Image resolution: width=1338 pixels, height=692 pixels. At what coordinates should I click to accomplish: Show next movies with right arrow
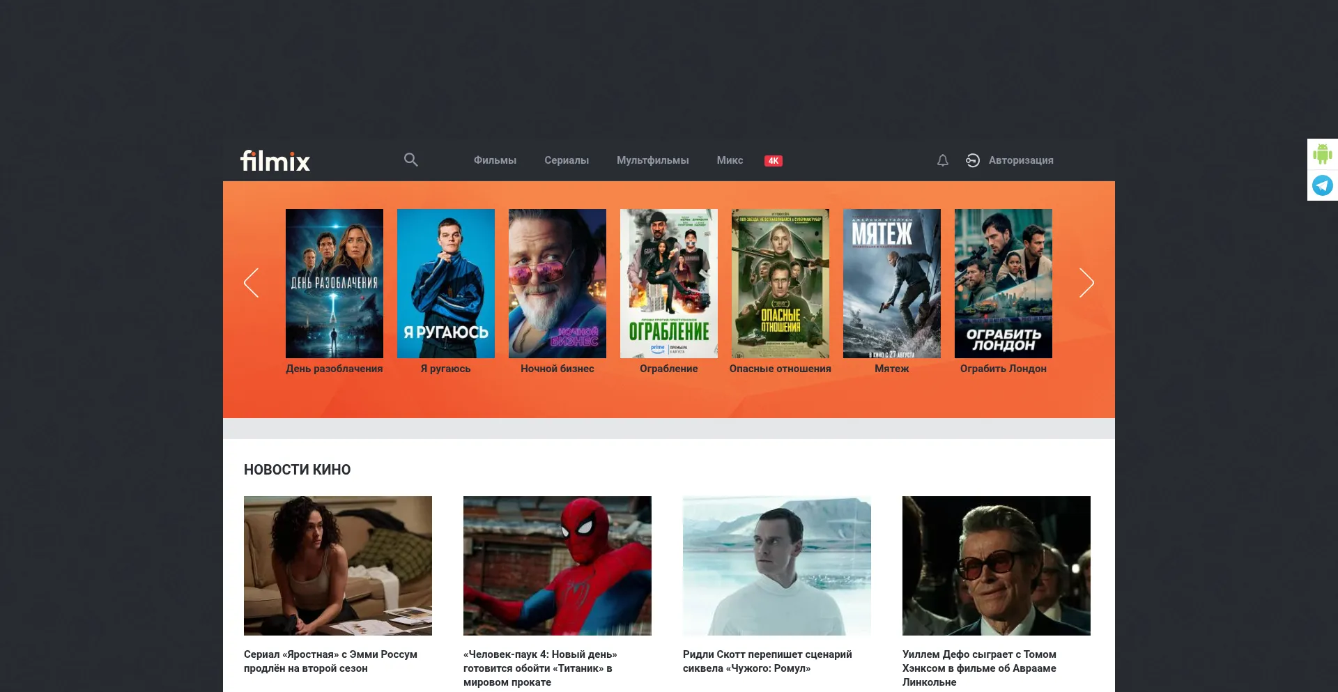tap(1086, 283)
